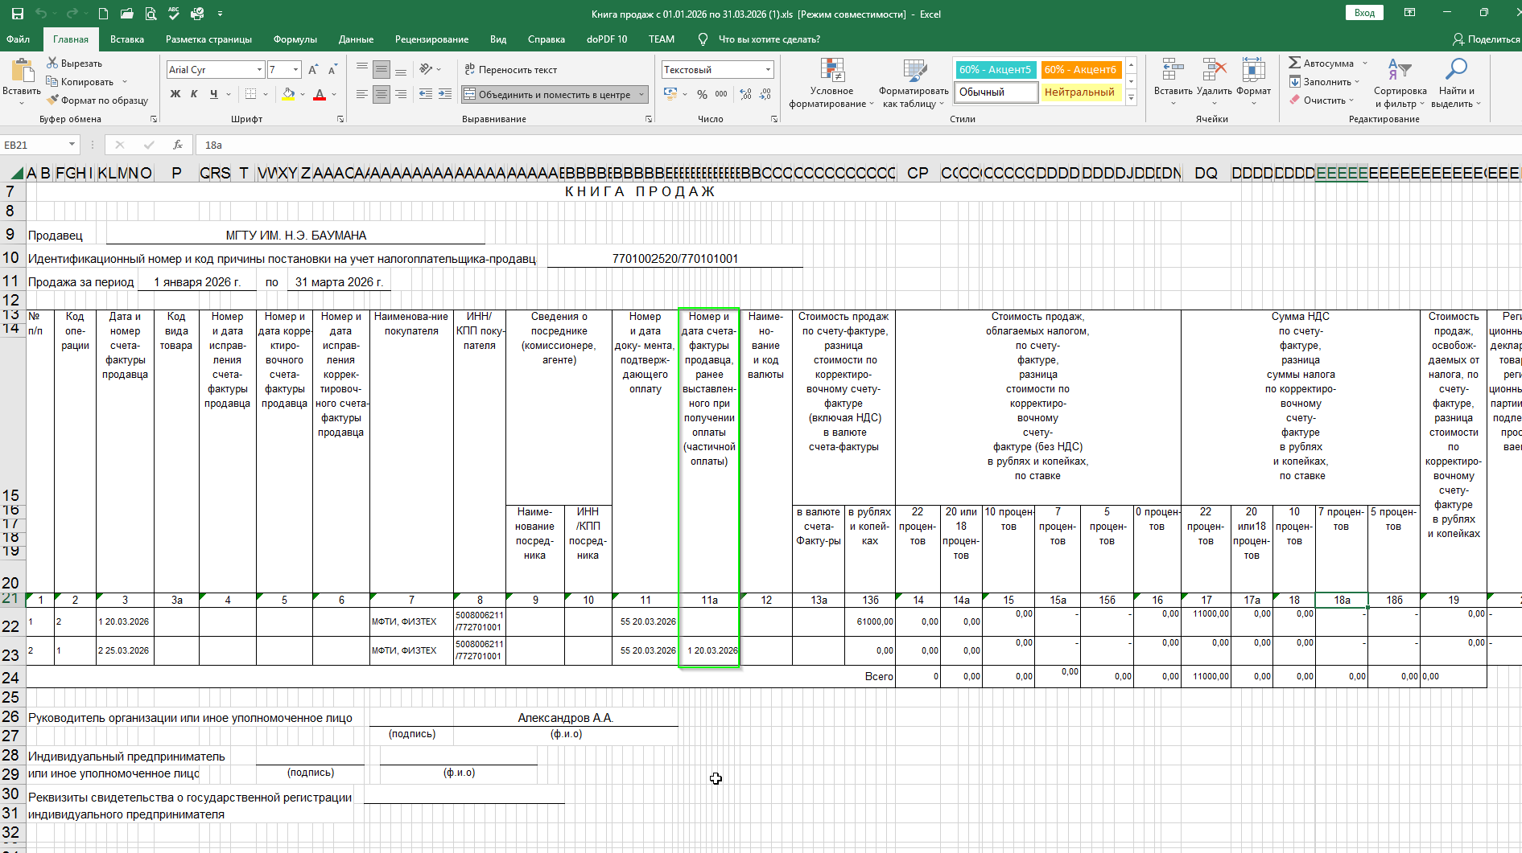The height and width of the screenshot is (853, 1522).
Task: Open the Разметка страницы tab
Action: (208, 39)
